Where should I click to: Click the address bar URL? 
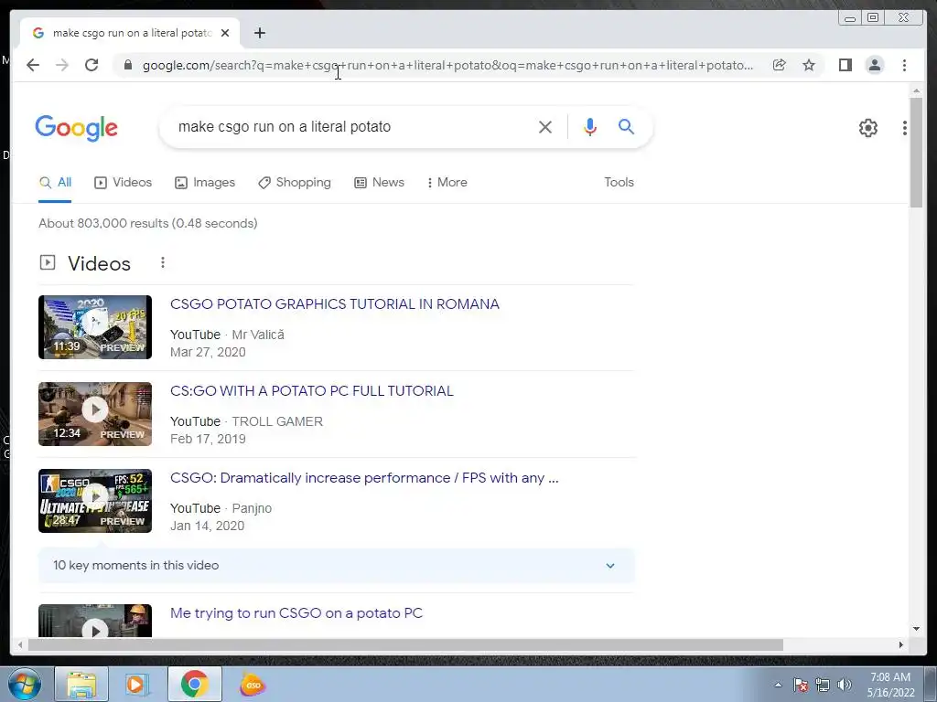pyautogui.click(x=447, y=65)
